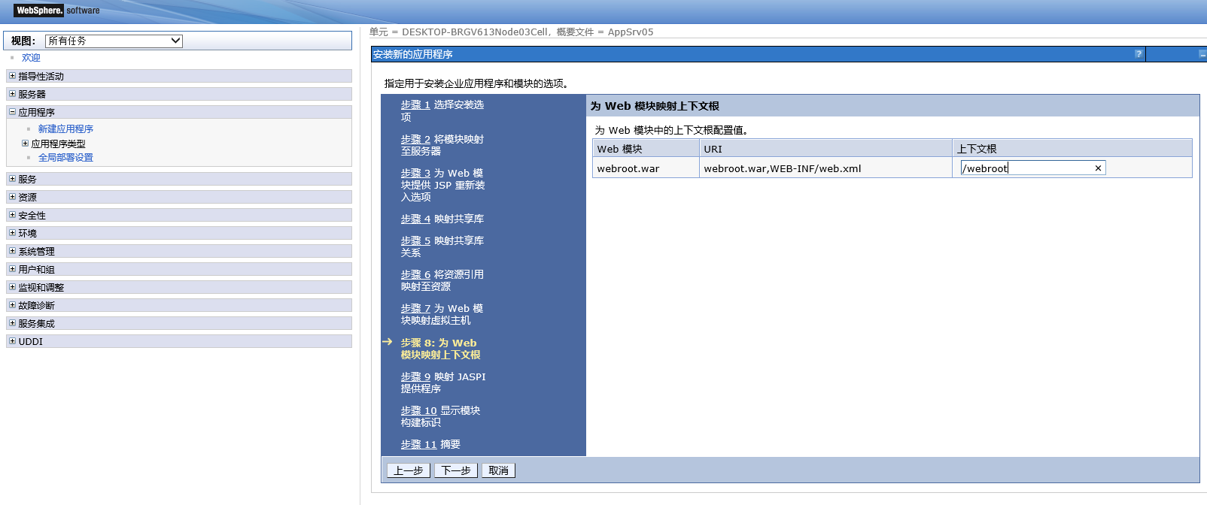This screenshot has width=1207, height=505.
Task: Open the 视图 所有任务 dropdown
Action: pos(114,41)
